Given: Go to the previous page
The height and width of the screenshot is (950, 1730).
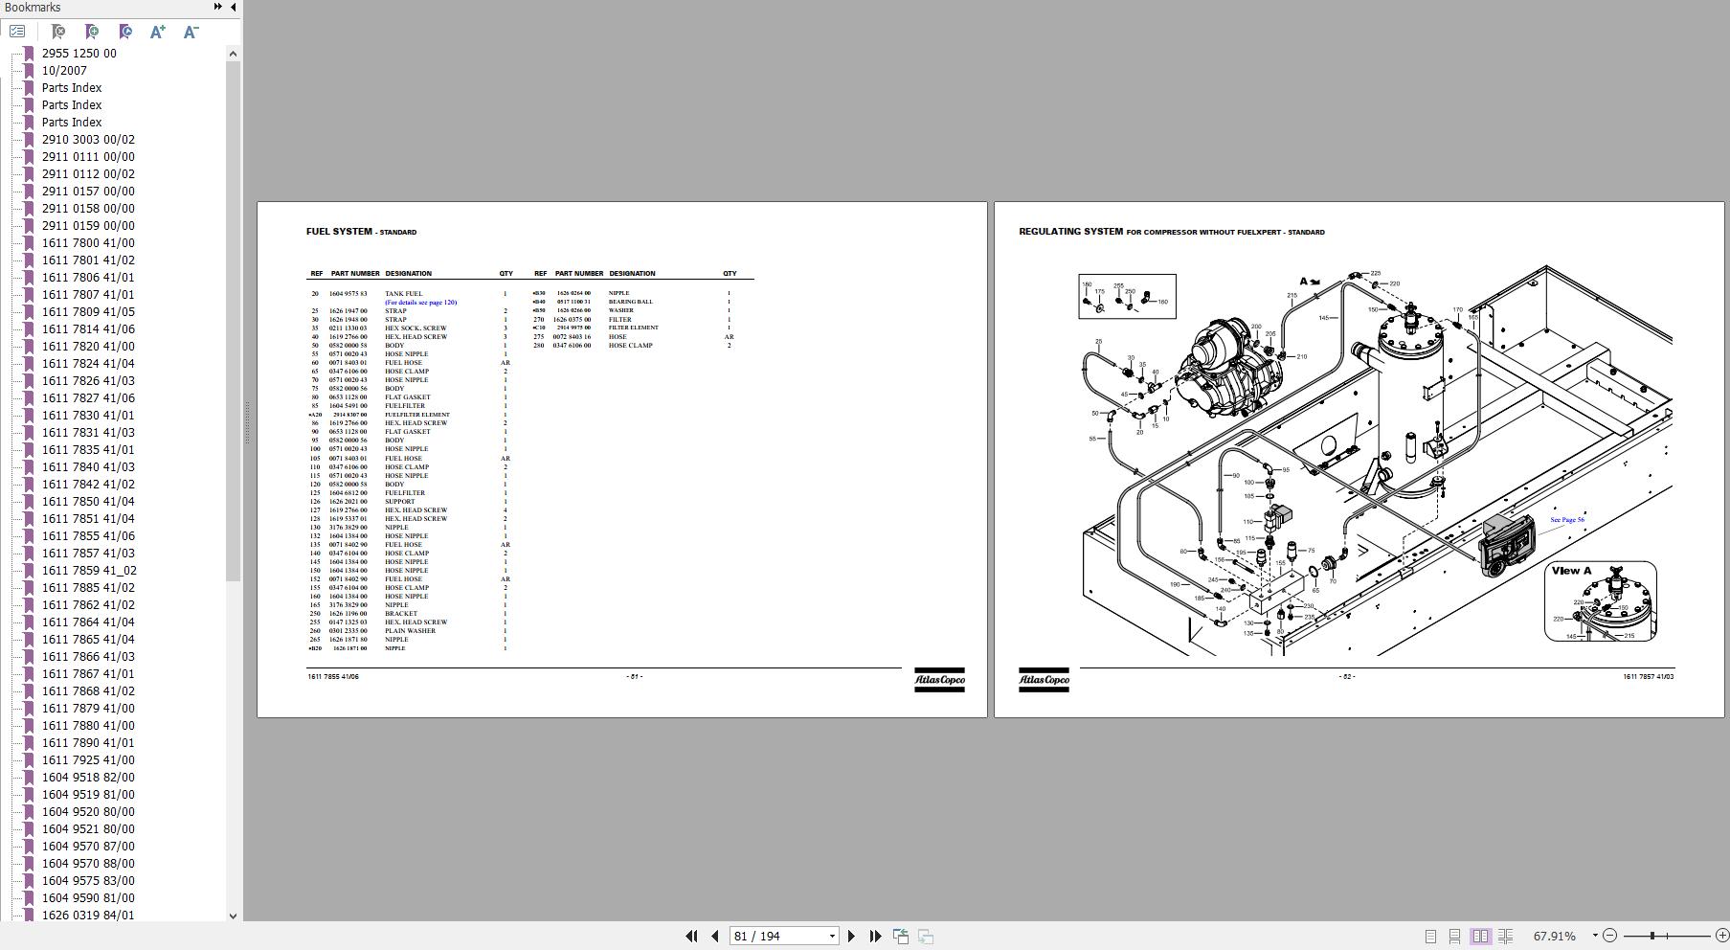Looking at the screenshot, I should coord(714,936).
